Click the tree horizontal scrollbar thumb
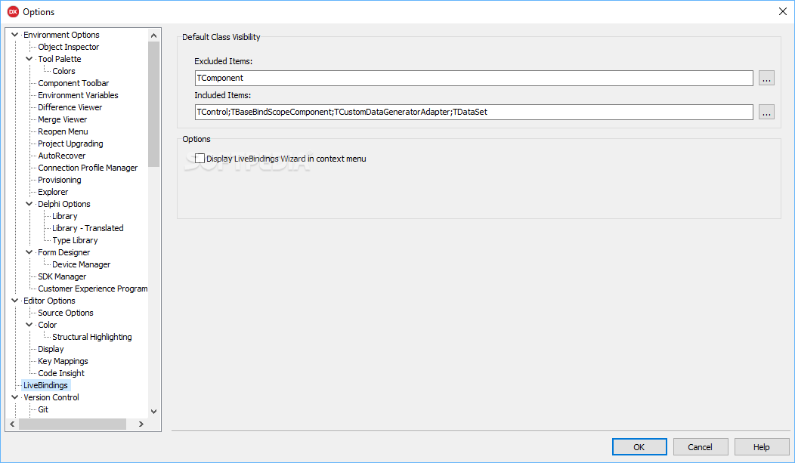The image size is (795, 463). click(73, 424)
